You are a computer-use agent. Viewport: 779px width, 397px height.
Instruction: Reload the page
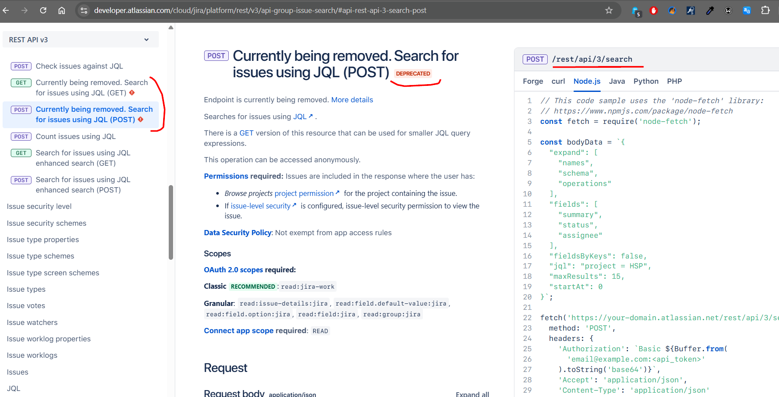(x=43, y=10)
